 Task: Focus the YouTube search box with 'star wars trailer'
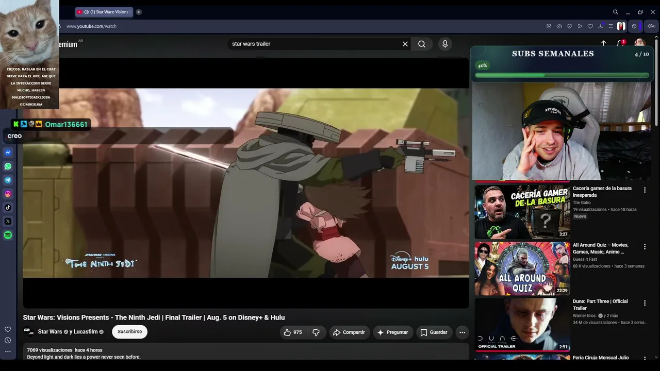(x=315, y=44)
